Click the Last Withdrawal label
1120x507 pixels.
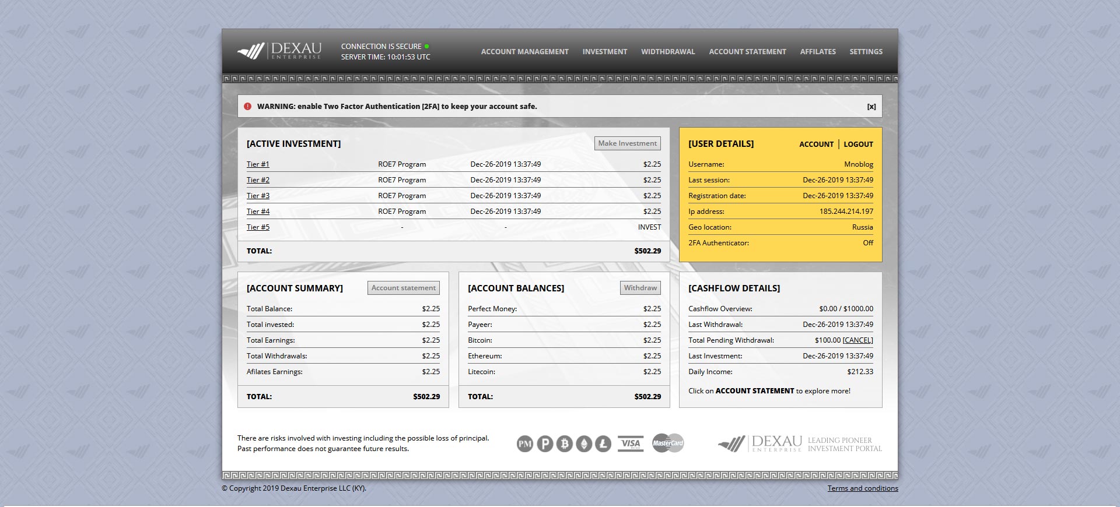click(715, 325)
